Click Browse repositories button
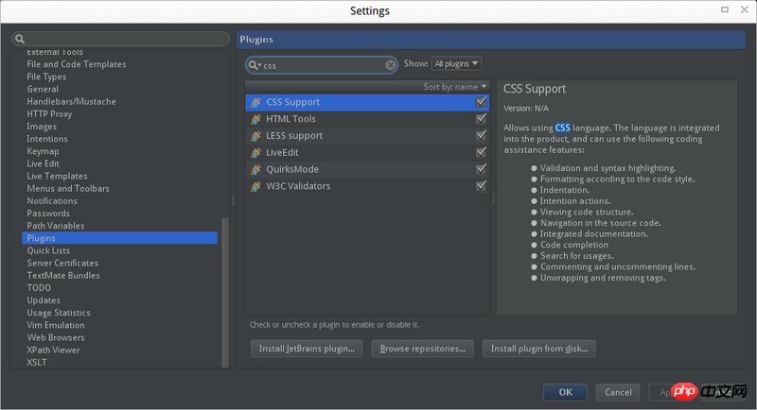757x410 pixels. 422,349
